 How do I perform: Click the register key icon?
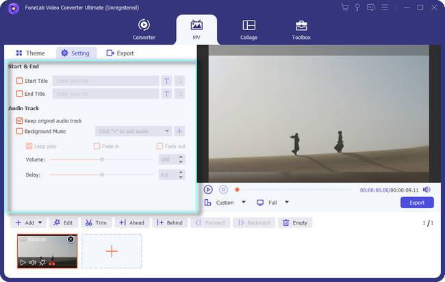click(x=357, y=8)
